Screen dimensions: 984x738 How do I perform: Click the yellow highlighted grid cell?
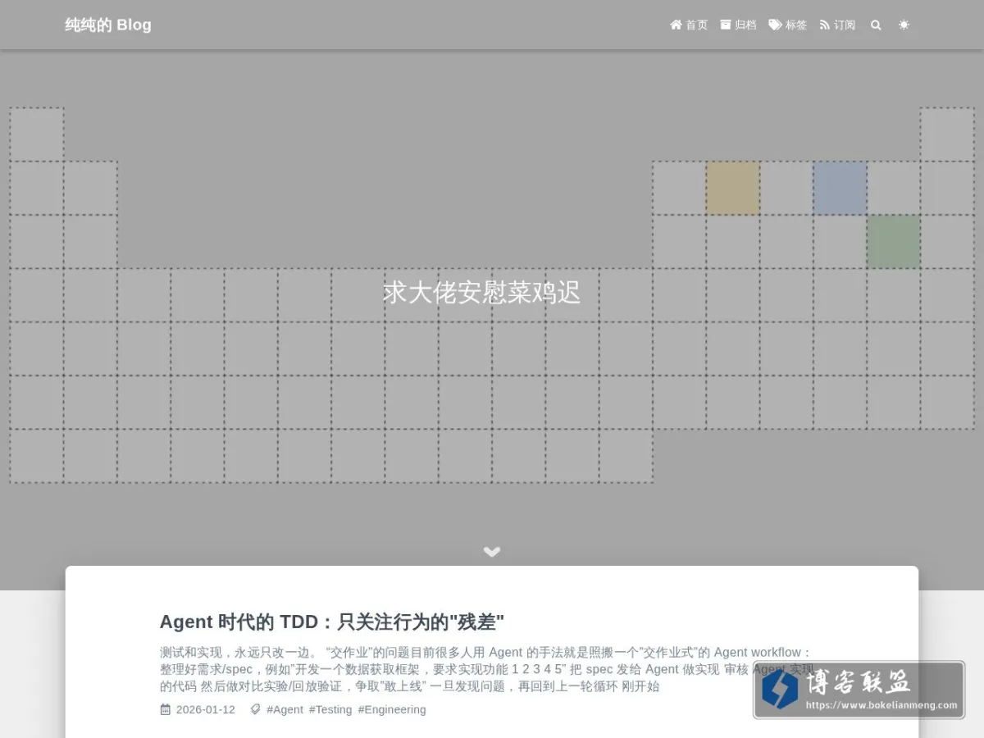pos(733,188)
